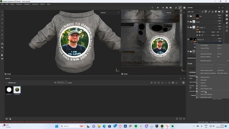Click the delete layer trash icon
Image resolution: width=229 pixels, height=129 pixels.
pos(223,12)
